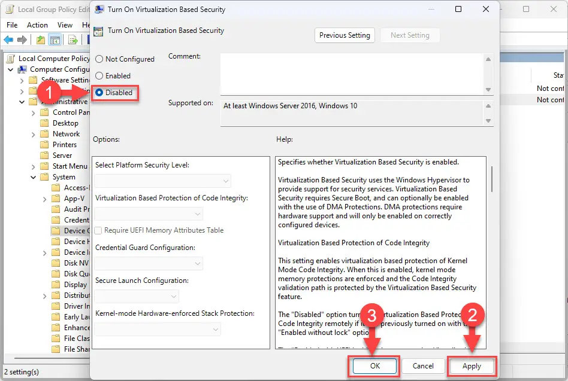Select the Printers folder in the tree
Viewport: 568px width, 381px height.
[65, 145]
